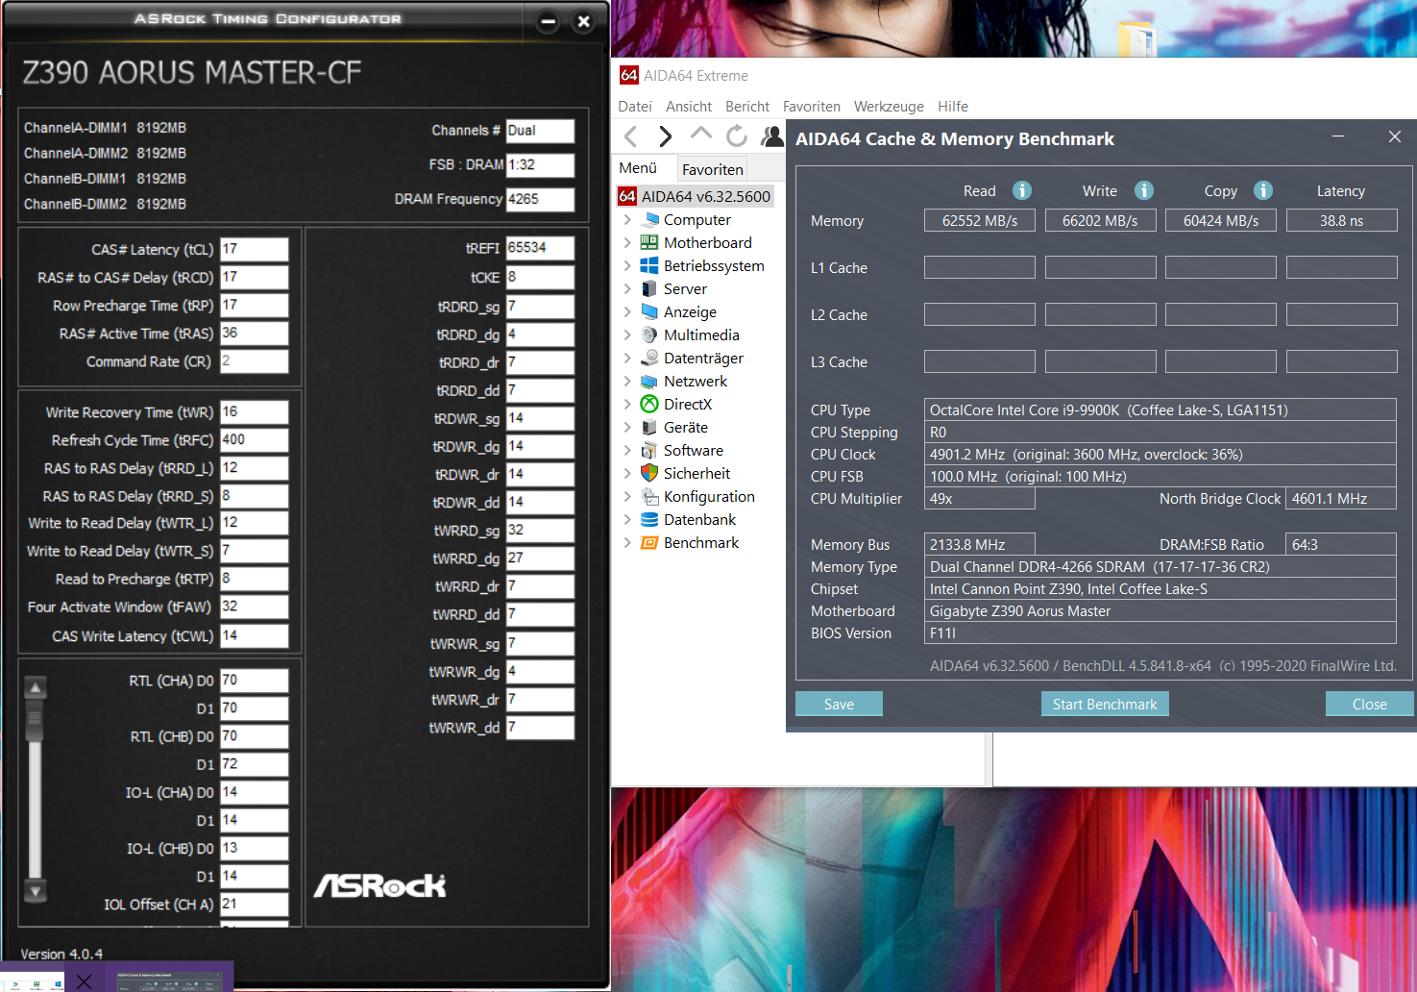The height and width of the screenshot is (992, 1417).
Task: Expand the Datenträger tree node chevron
Action: coord(627,358)
